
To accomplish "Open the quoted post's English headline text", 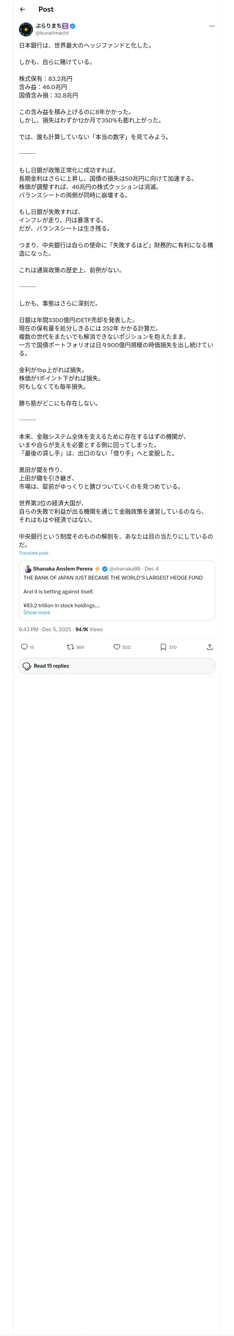I will 113,578.
